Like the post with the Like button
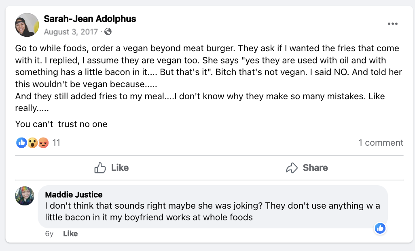The image size is (415, 251). [111, 167]
